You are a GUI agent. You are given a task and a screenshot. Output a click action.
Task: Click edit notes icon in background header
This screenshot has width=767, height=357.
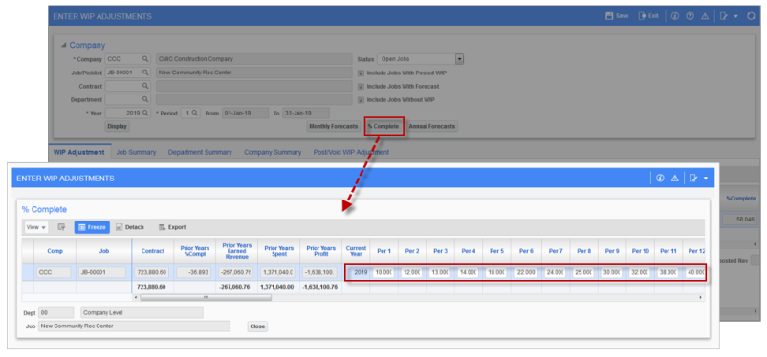point(724,16)
